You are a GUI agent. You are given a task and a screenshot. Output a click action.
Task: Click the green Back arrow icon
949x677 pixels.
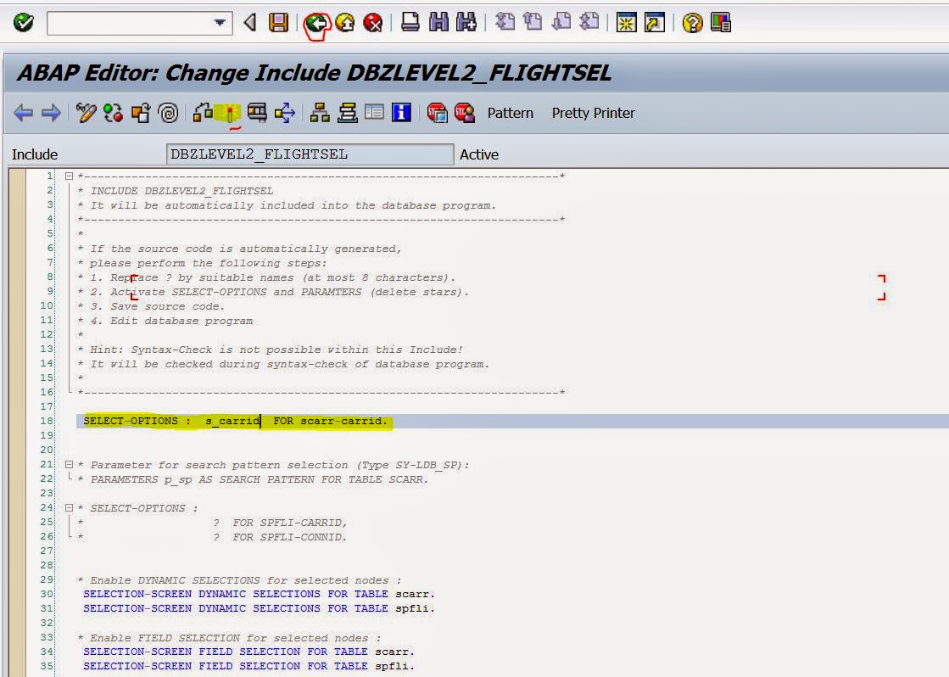(315, 23)
